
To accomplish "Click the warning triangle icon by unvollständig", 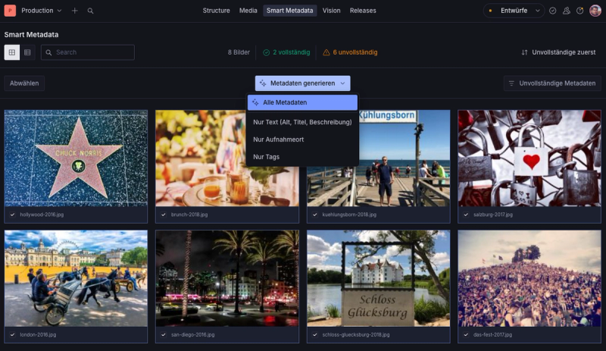I will [326, 52].
